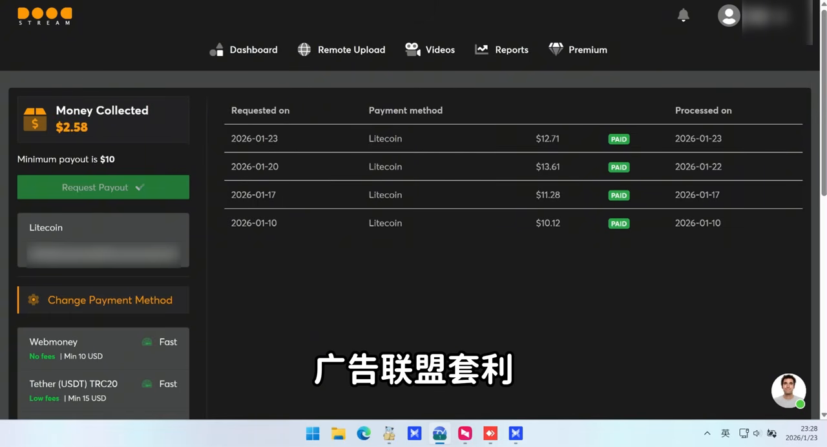Click the Minimum payout is $10 text
The image size is (827, 447).
coord(66,159)
